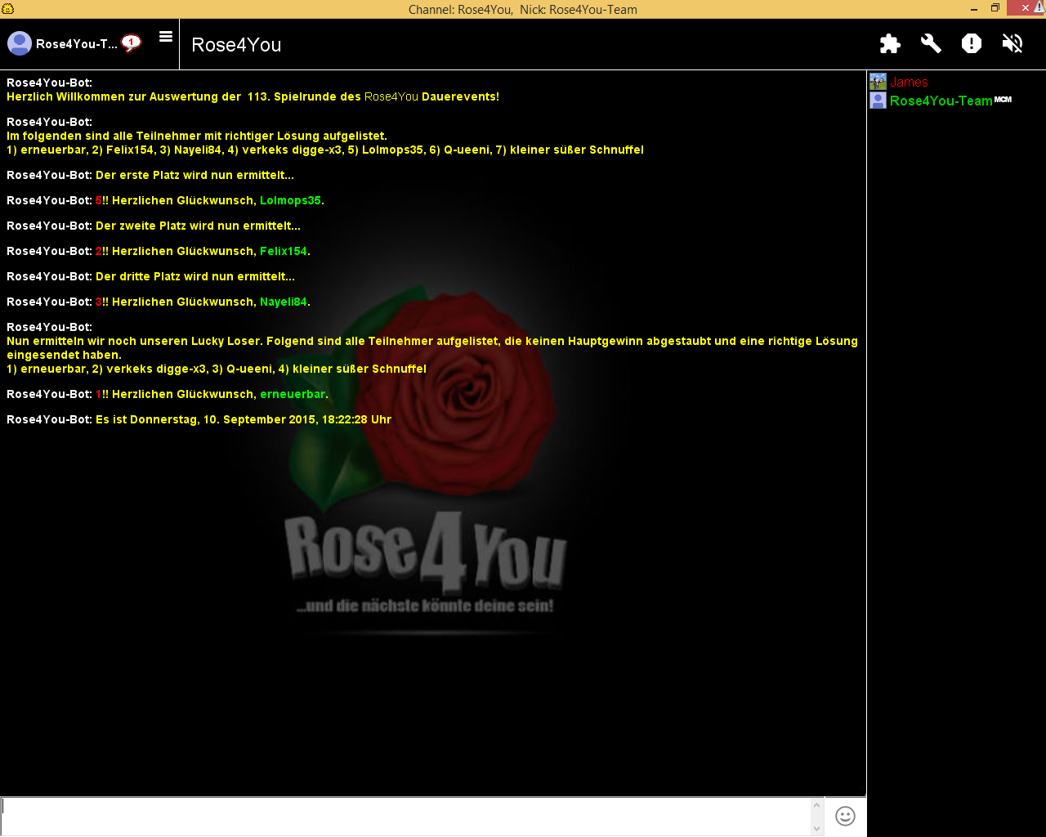Image resolution: width=1046 pixels, height=837 pixels.
Task: Select James in the user list
Action: point(909,83)
